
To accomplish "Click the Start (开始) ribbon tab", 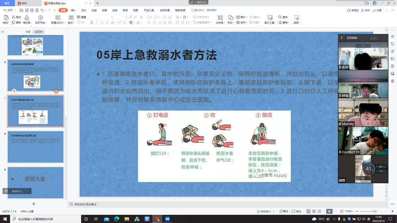I will [x=63, y=10].
